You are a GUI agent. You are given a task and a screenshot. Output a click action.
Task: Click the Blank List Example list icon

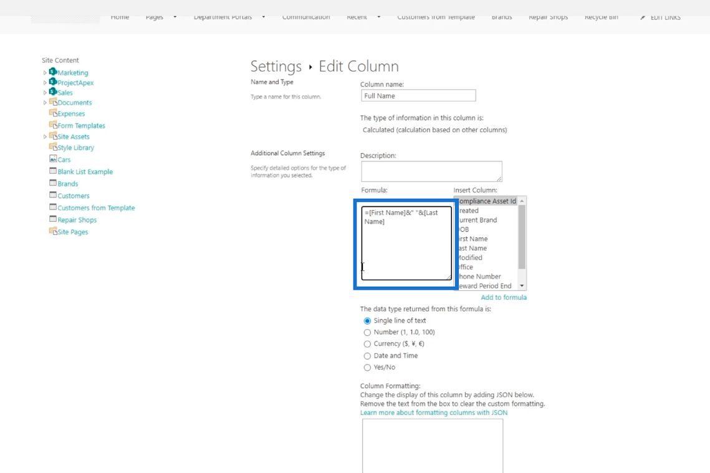(x=53, y=171)
